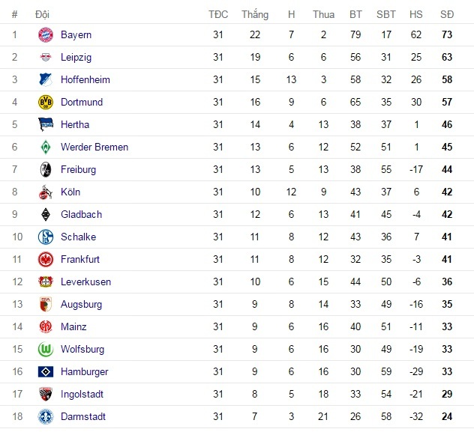The image size is (474, 432).
Task: Open the Gladbach team link
Action: tap(81, 214)
